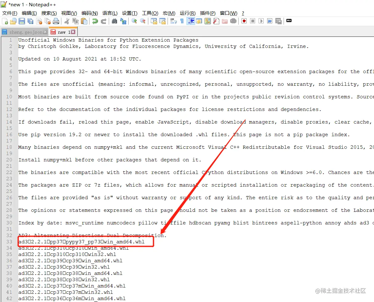The image size is (374, 302).
Task: Open the 窗口(W) menu
Action: click(x=229, y=13)
